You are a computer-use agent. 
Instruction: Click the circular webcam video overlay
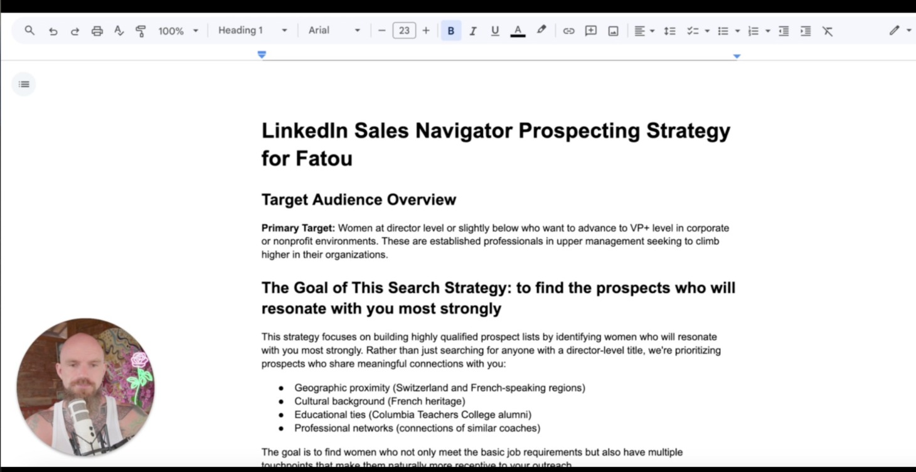click(x=86, y=387)
